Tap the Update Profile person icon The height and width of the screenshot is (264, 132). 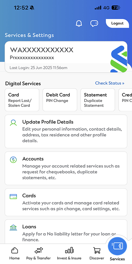(x=13, y=123)
